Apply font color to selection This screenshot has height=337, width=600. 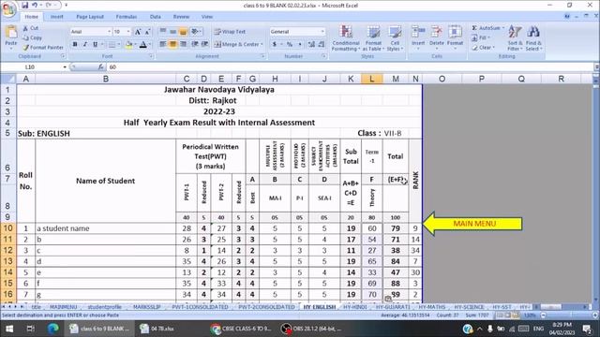(x=143, y=45)
